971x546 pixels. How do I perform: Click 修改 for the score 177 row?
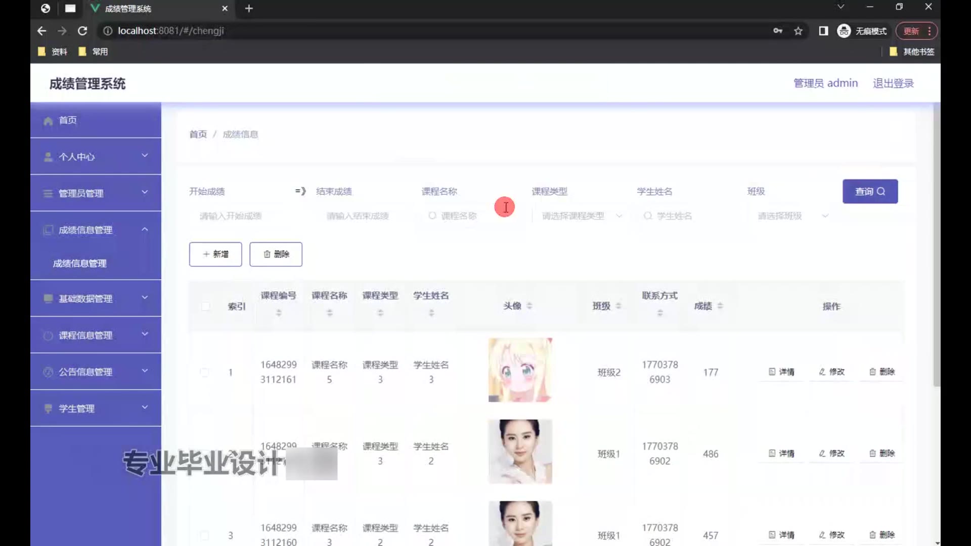pos(832,372)
